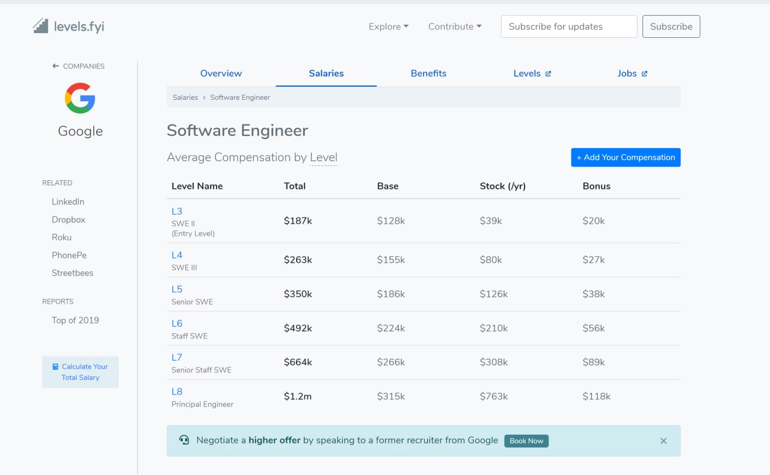Screen dimensions: 770x475
Task: Click the levels.fyi staircase logo icon
Action: [41, 26]
